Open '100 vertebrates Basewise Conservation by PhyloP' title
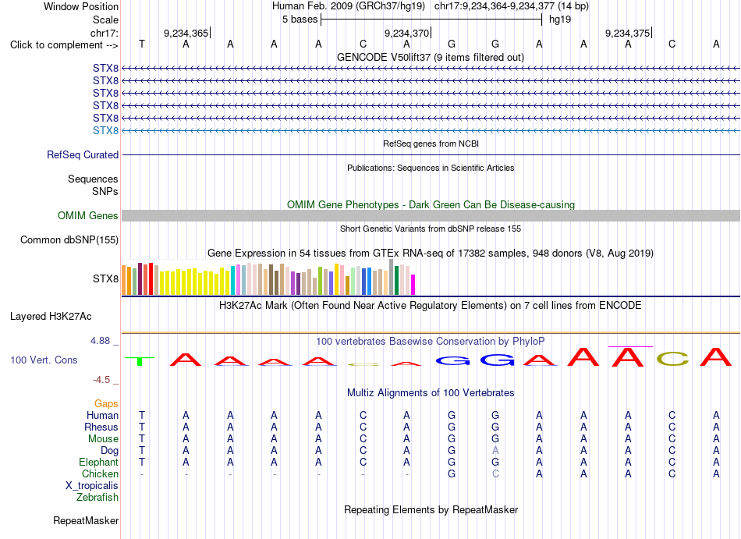 click(431, 341)
